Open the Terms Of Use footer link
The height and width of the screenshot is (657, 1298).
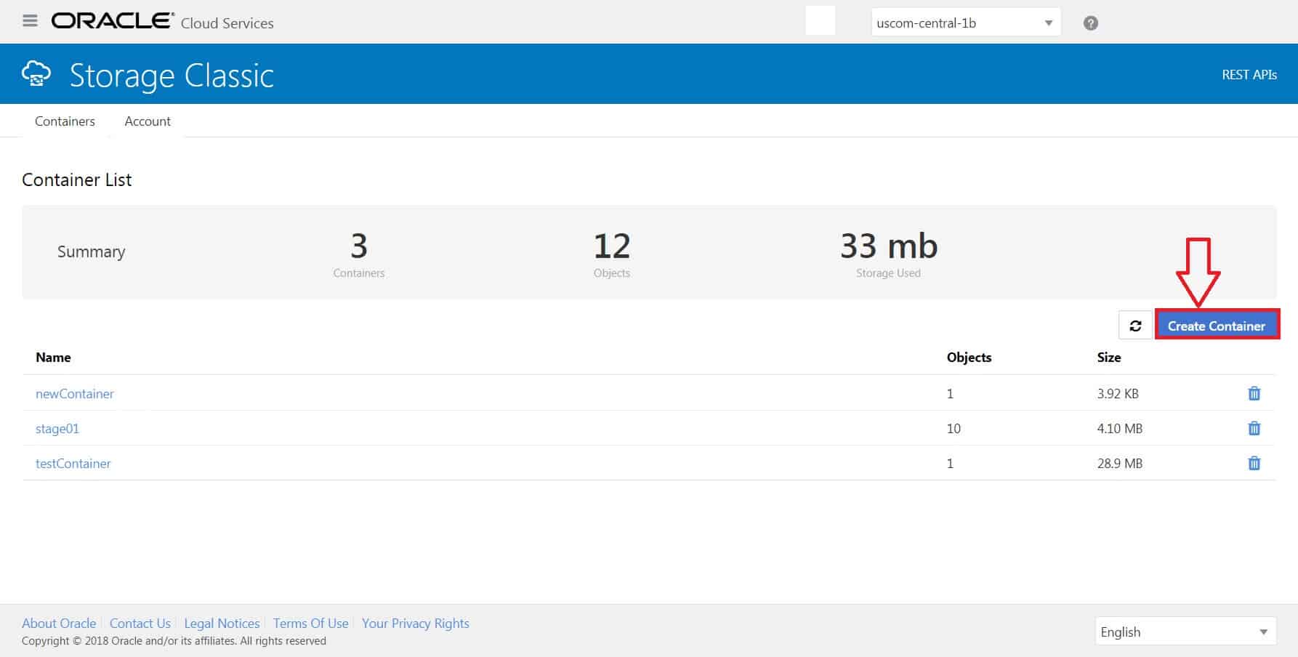pyautogui.click(x=310, y=623)
